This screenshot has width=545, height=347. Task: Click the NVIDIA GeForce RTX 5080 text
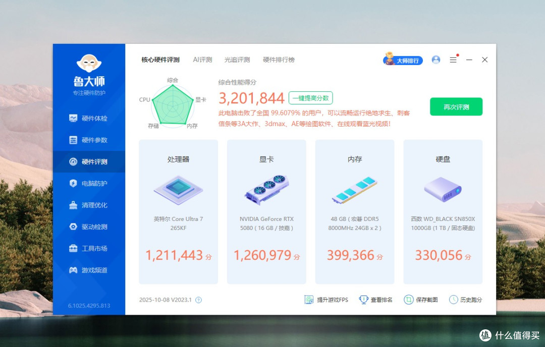266,223
